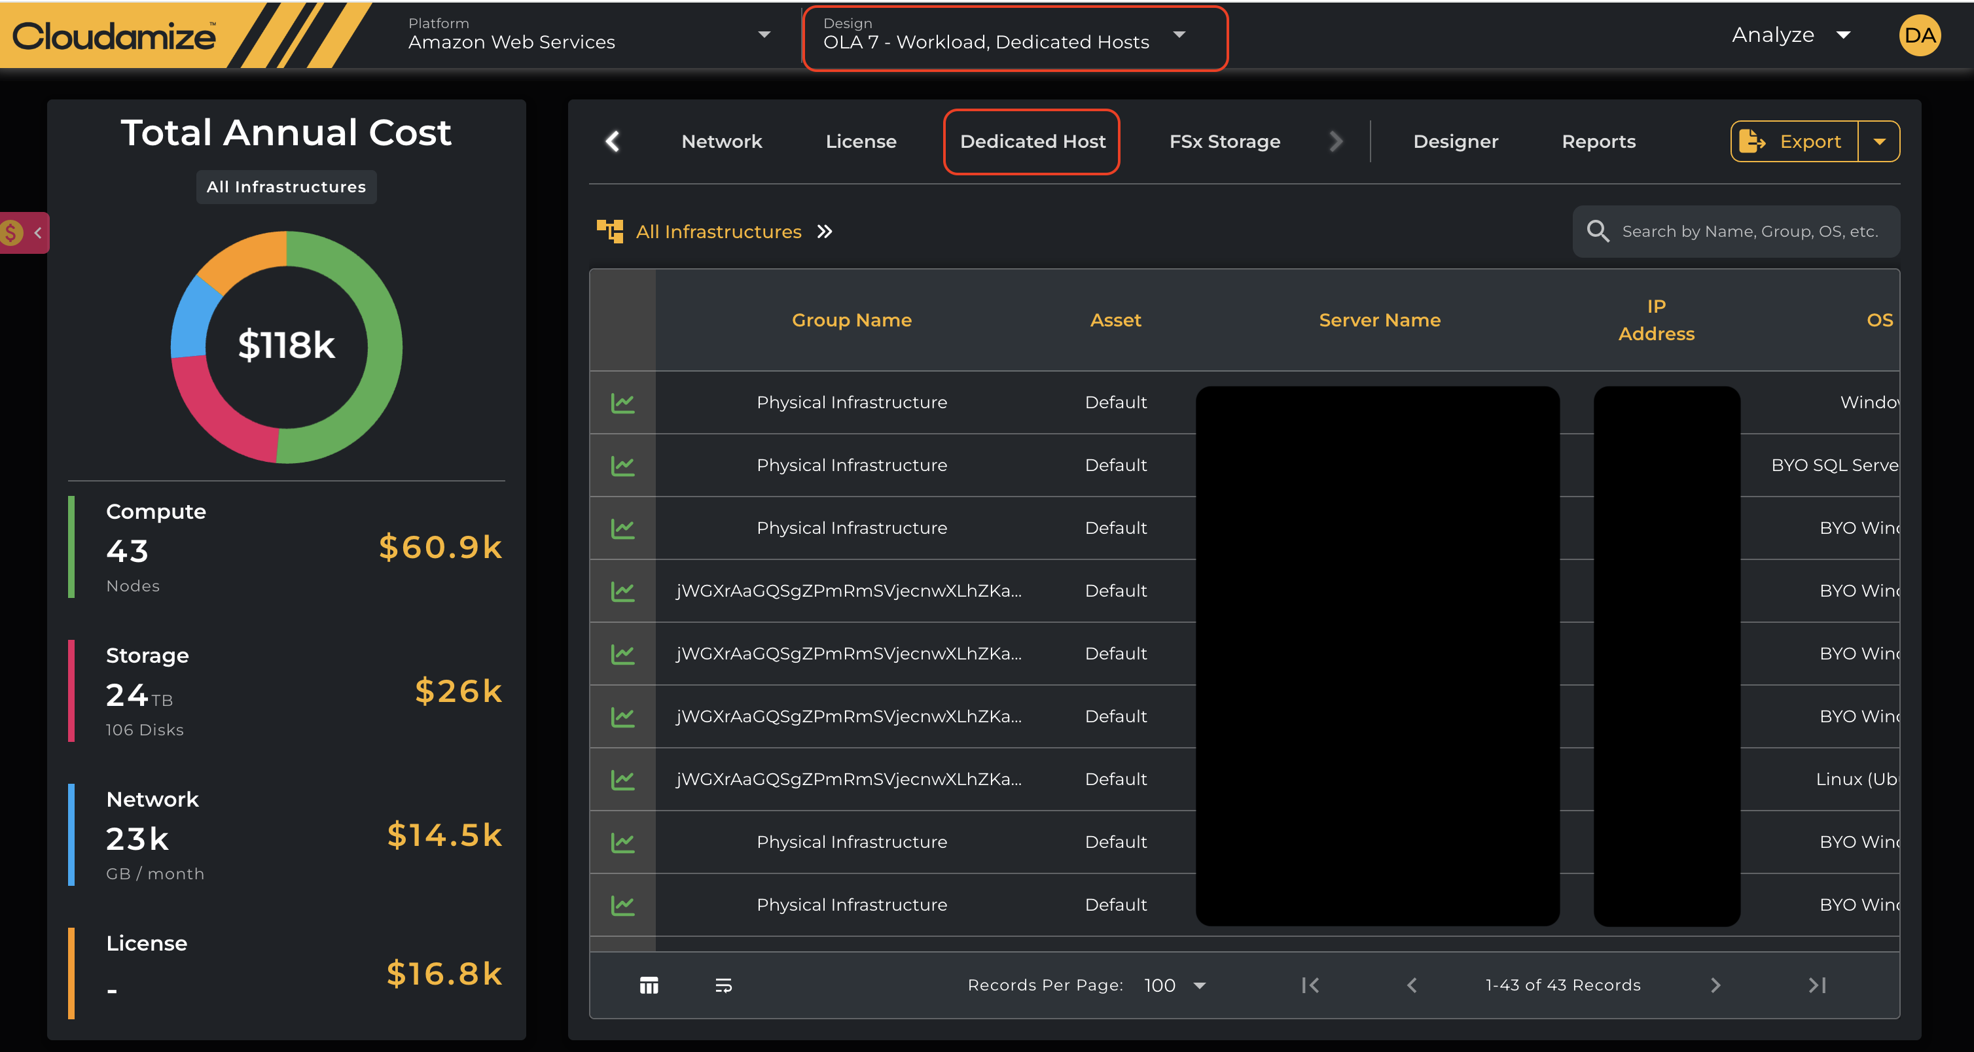1974x1052 pixels.
Task: Go to the last page of records
Action: tap(1817, 985)
